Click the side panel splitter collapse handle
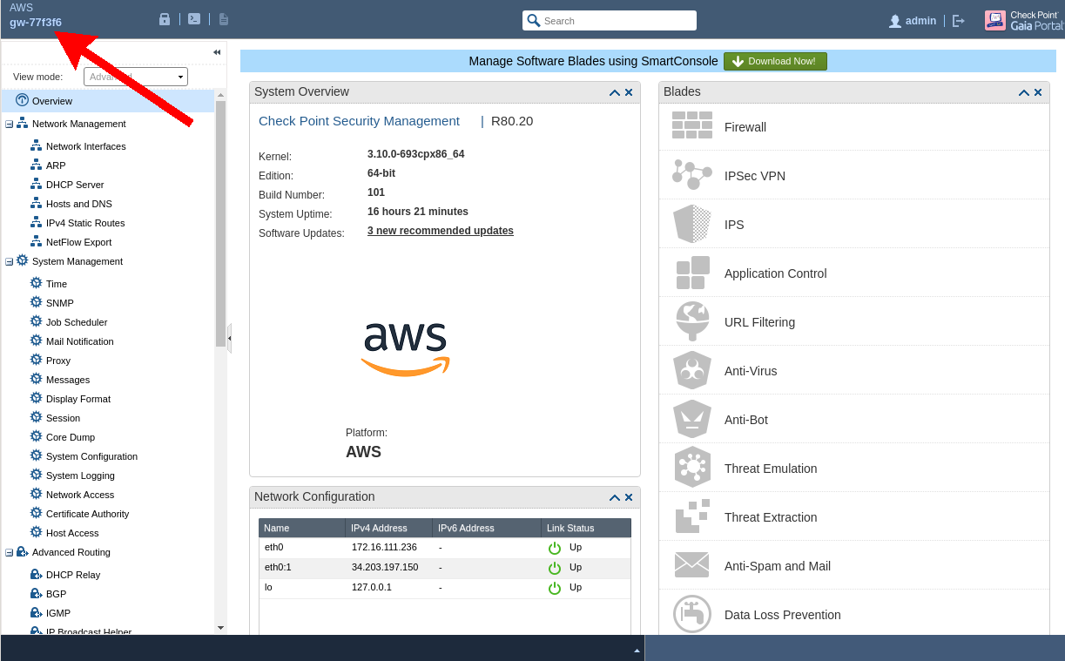The image size is (1065, 661). 229,338
